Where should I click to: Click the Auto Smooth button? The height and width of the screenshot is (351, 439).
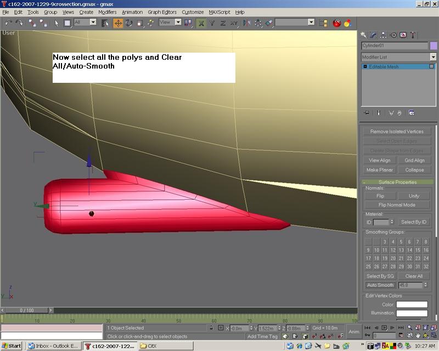380,285
